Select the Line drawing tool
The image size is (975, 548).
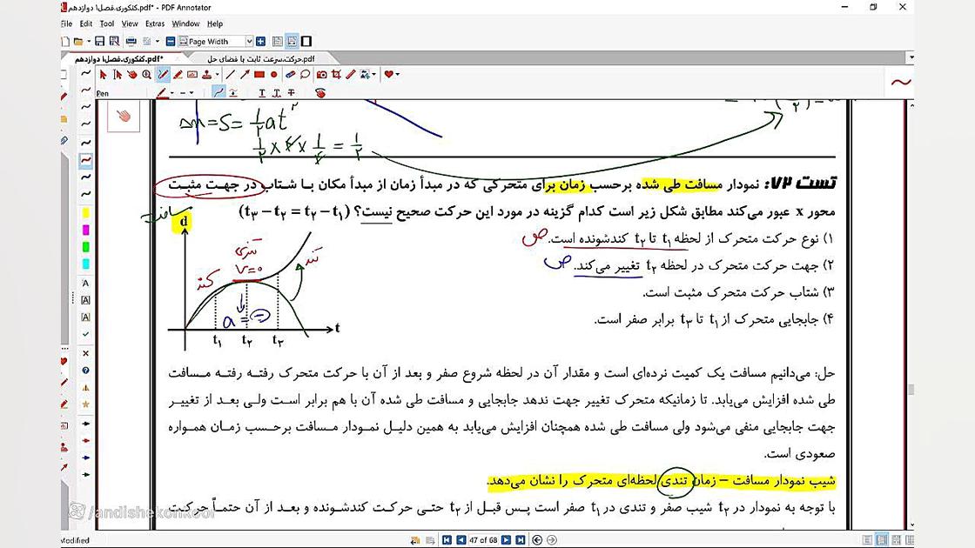pos(230,75)
